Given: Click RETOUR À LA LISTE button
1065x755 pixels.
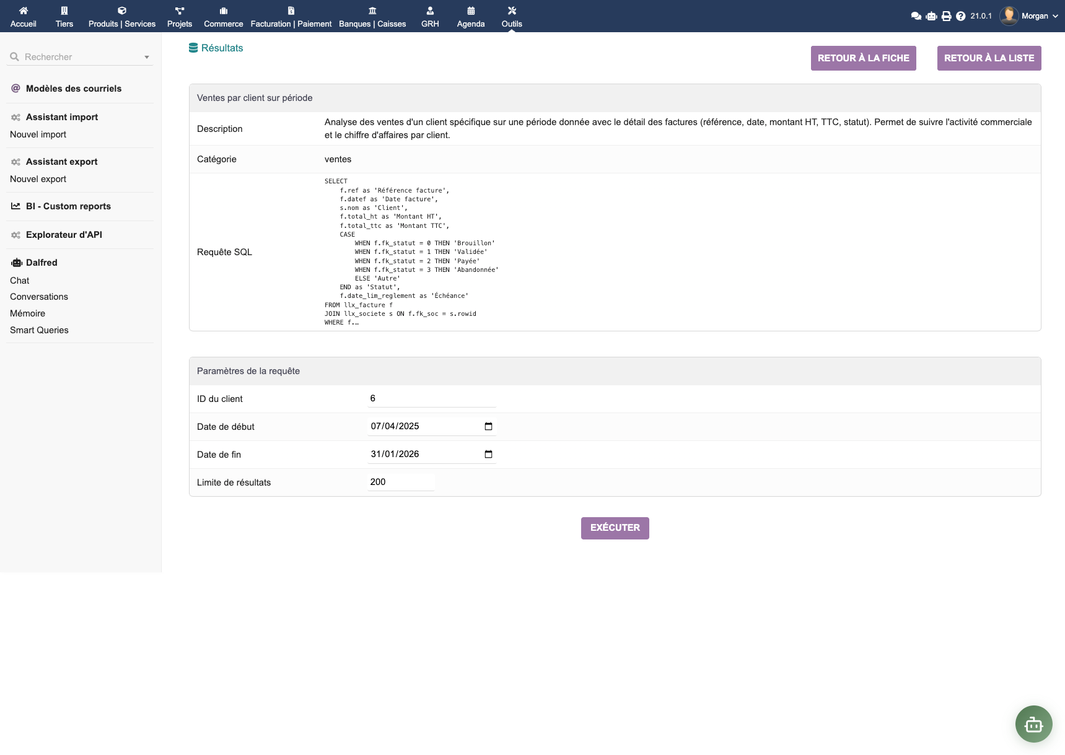Looking at the screenshot, I should tap(989, 58).
